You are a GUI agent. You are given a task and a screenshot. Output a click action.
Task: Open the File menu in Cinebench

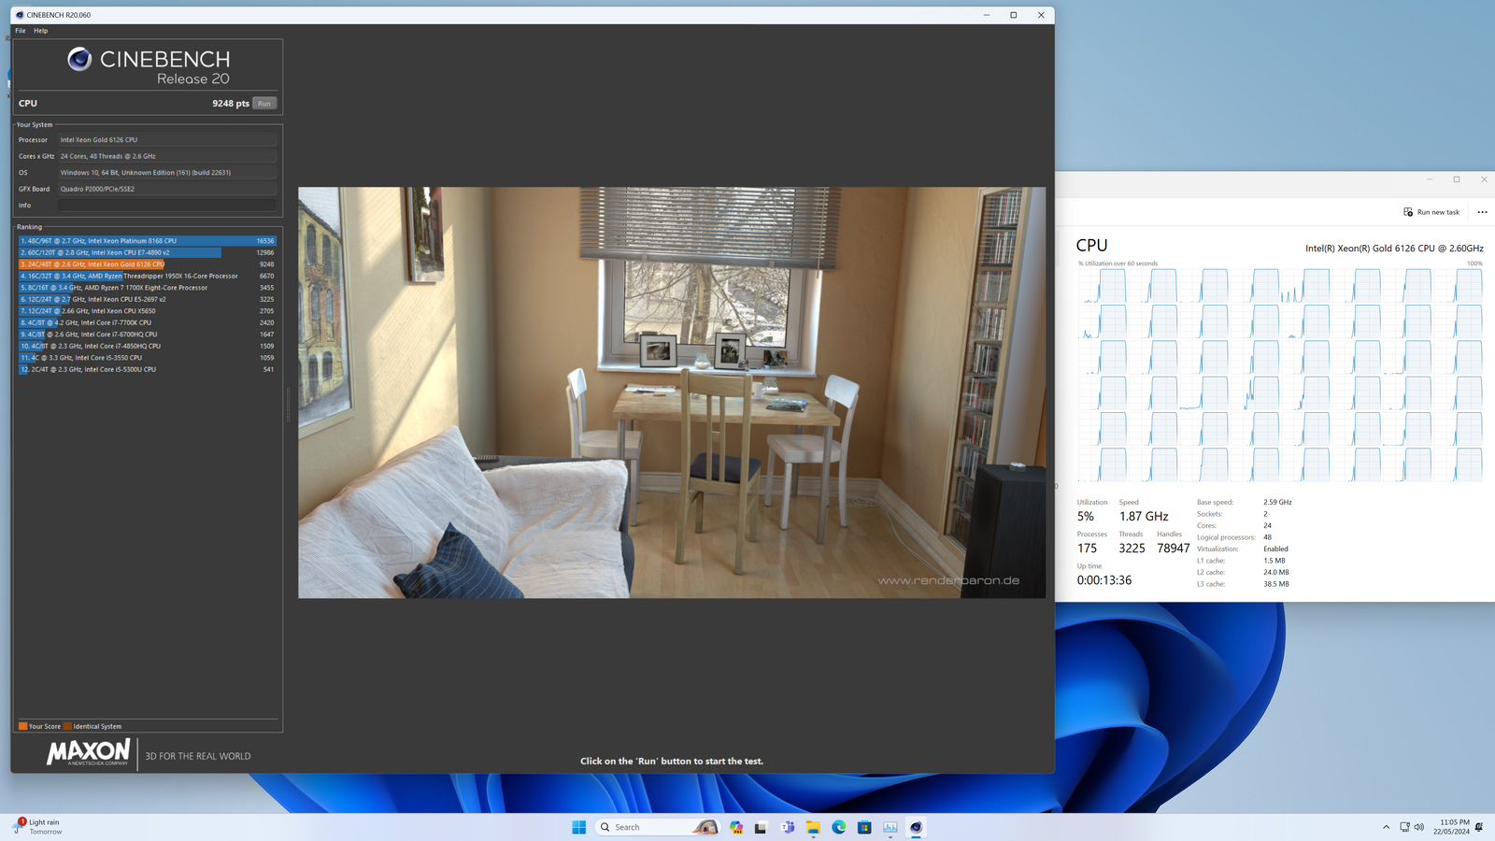tap(21, 31)
